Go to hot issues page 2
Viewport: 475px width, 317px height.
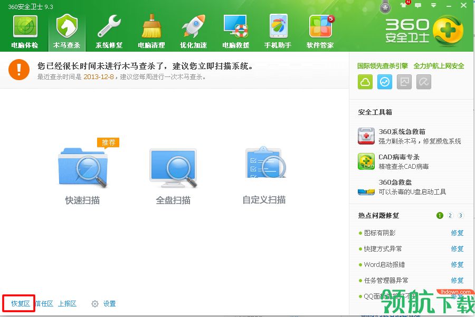(x=450, y=216)
